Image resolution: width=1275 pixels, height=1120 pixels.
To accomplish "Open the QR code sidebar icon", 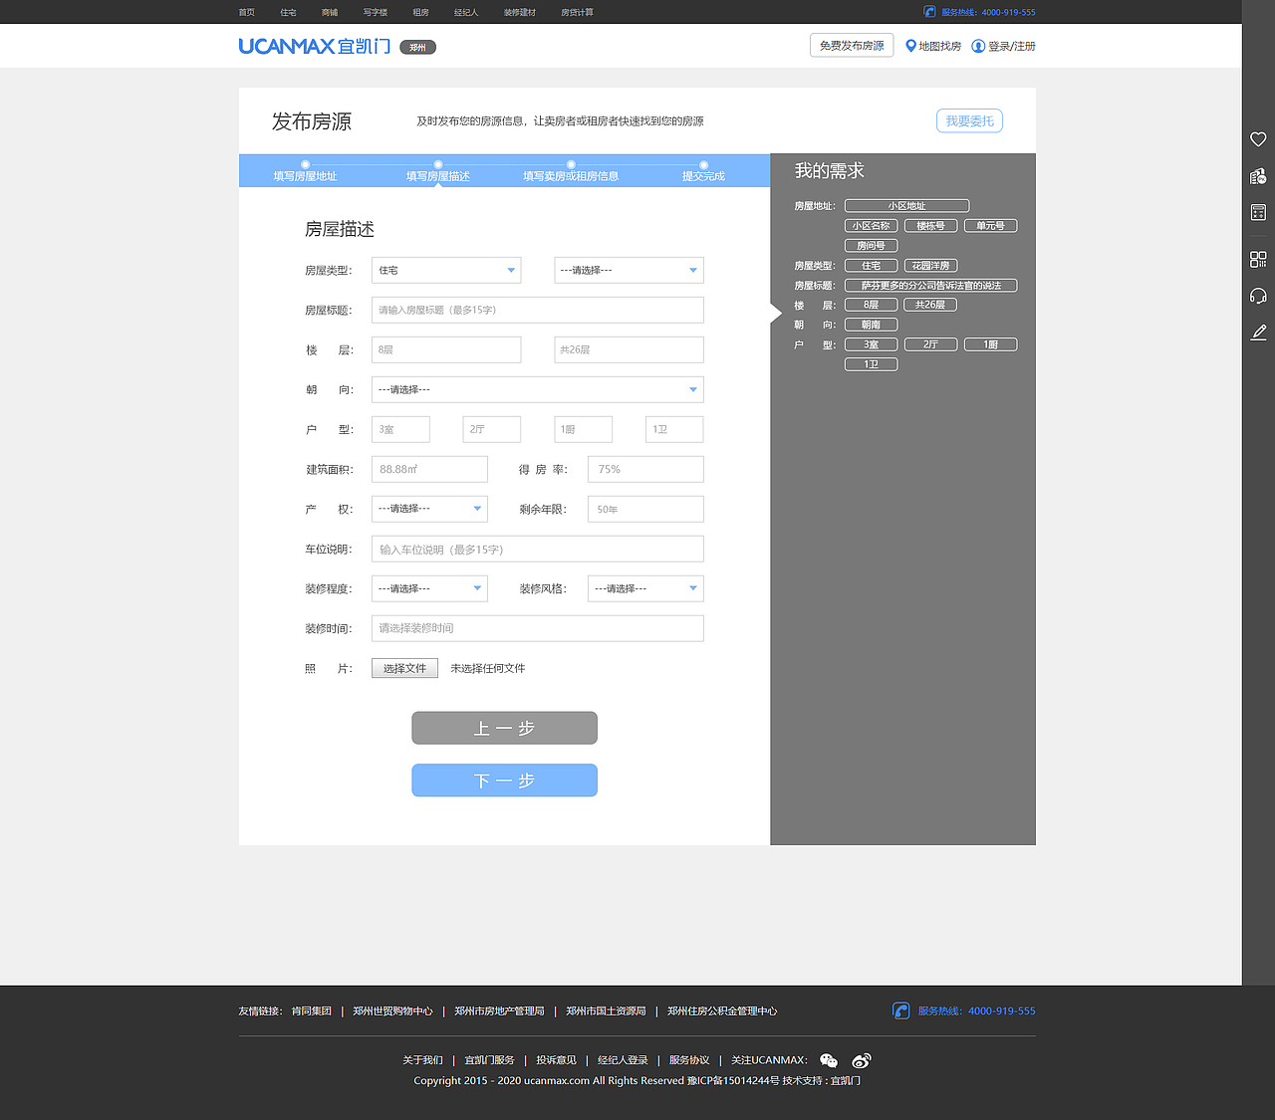I will [x=1258, y=259].
